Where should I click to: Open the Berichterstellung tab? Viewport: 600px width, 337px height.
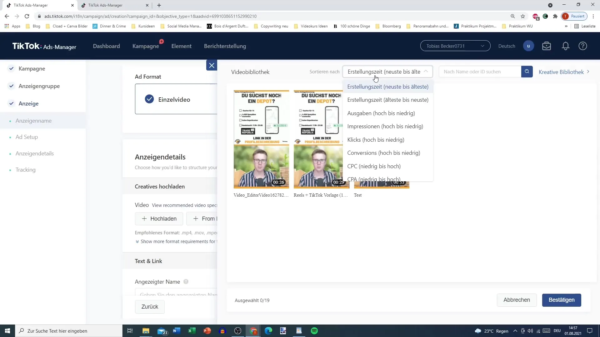coord(225,46)
